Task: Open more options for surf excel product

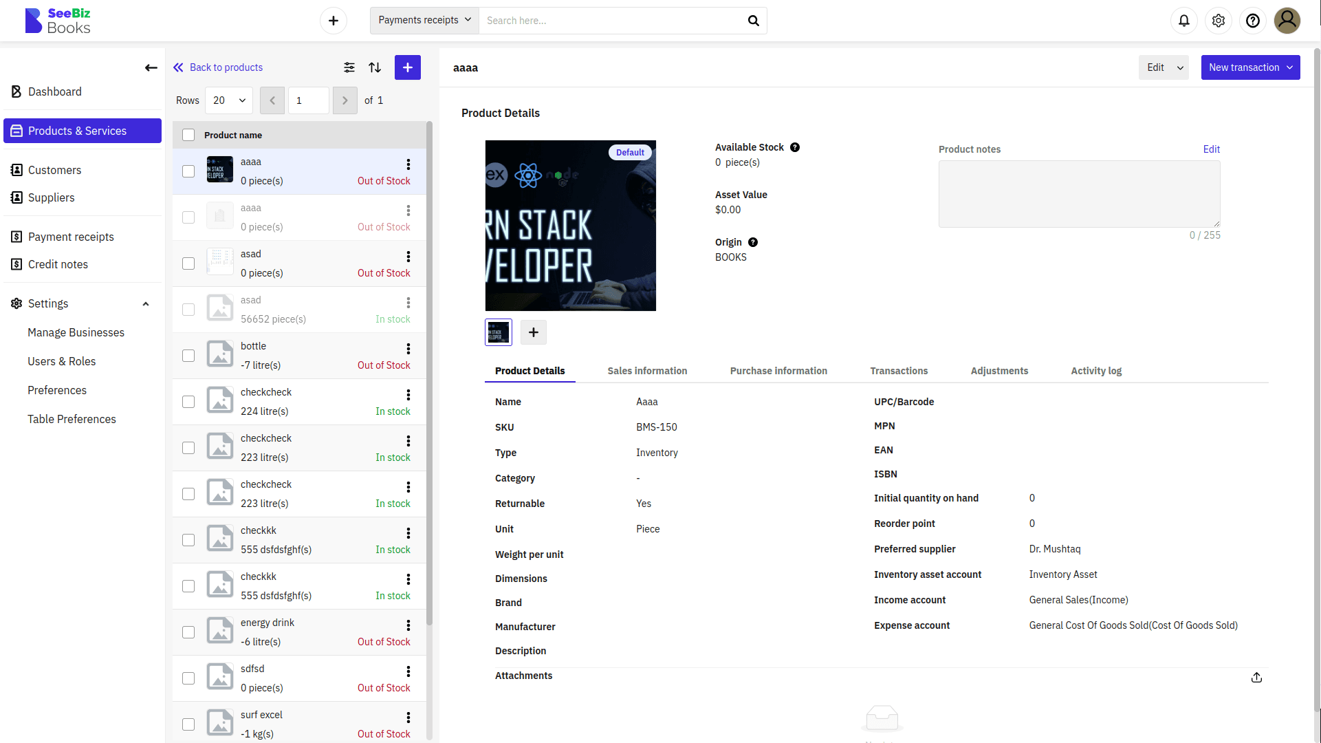Action: 408,718
